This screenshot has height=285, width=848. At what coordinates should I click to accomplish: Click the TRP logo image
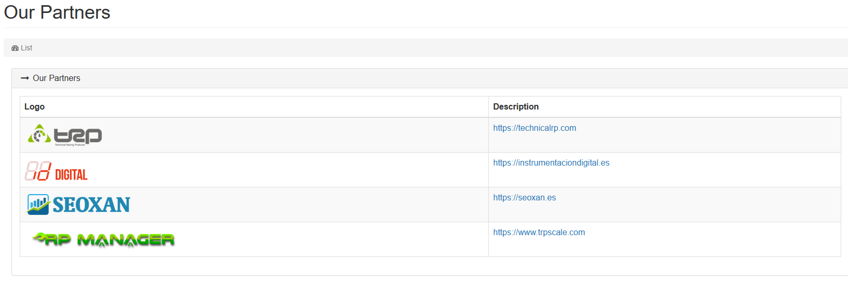tap(65, 135)
